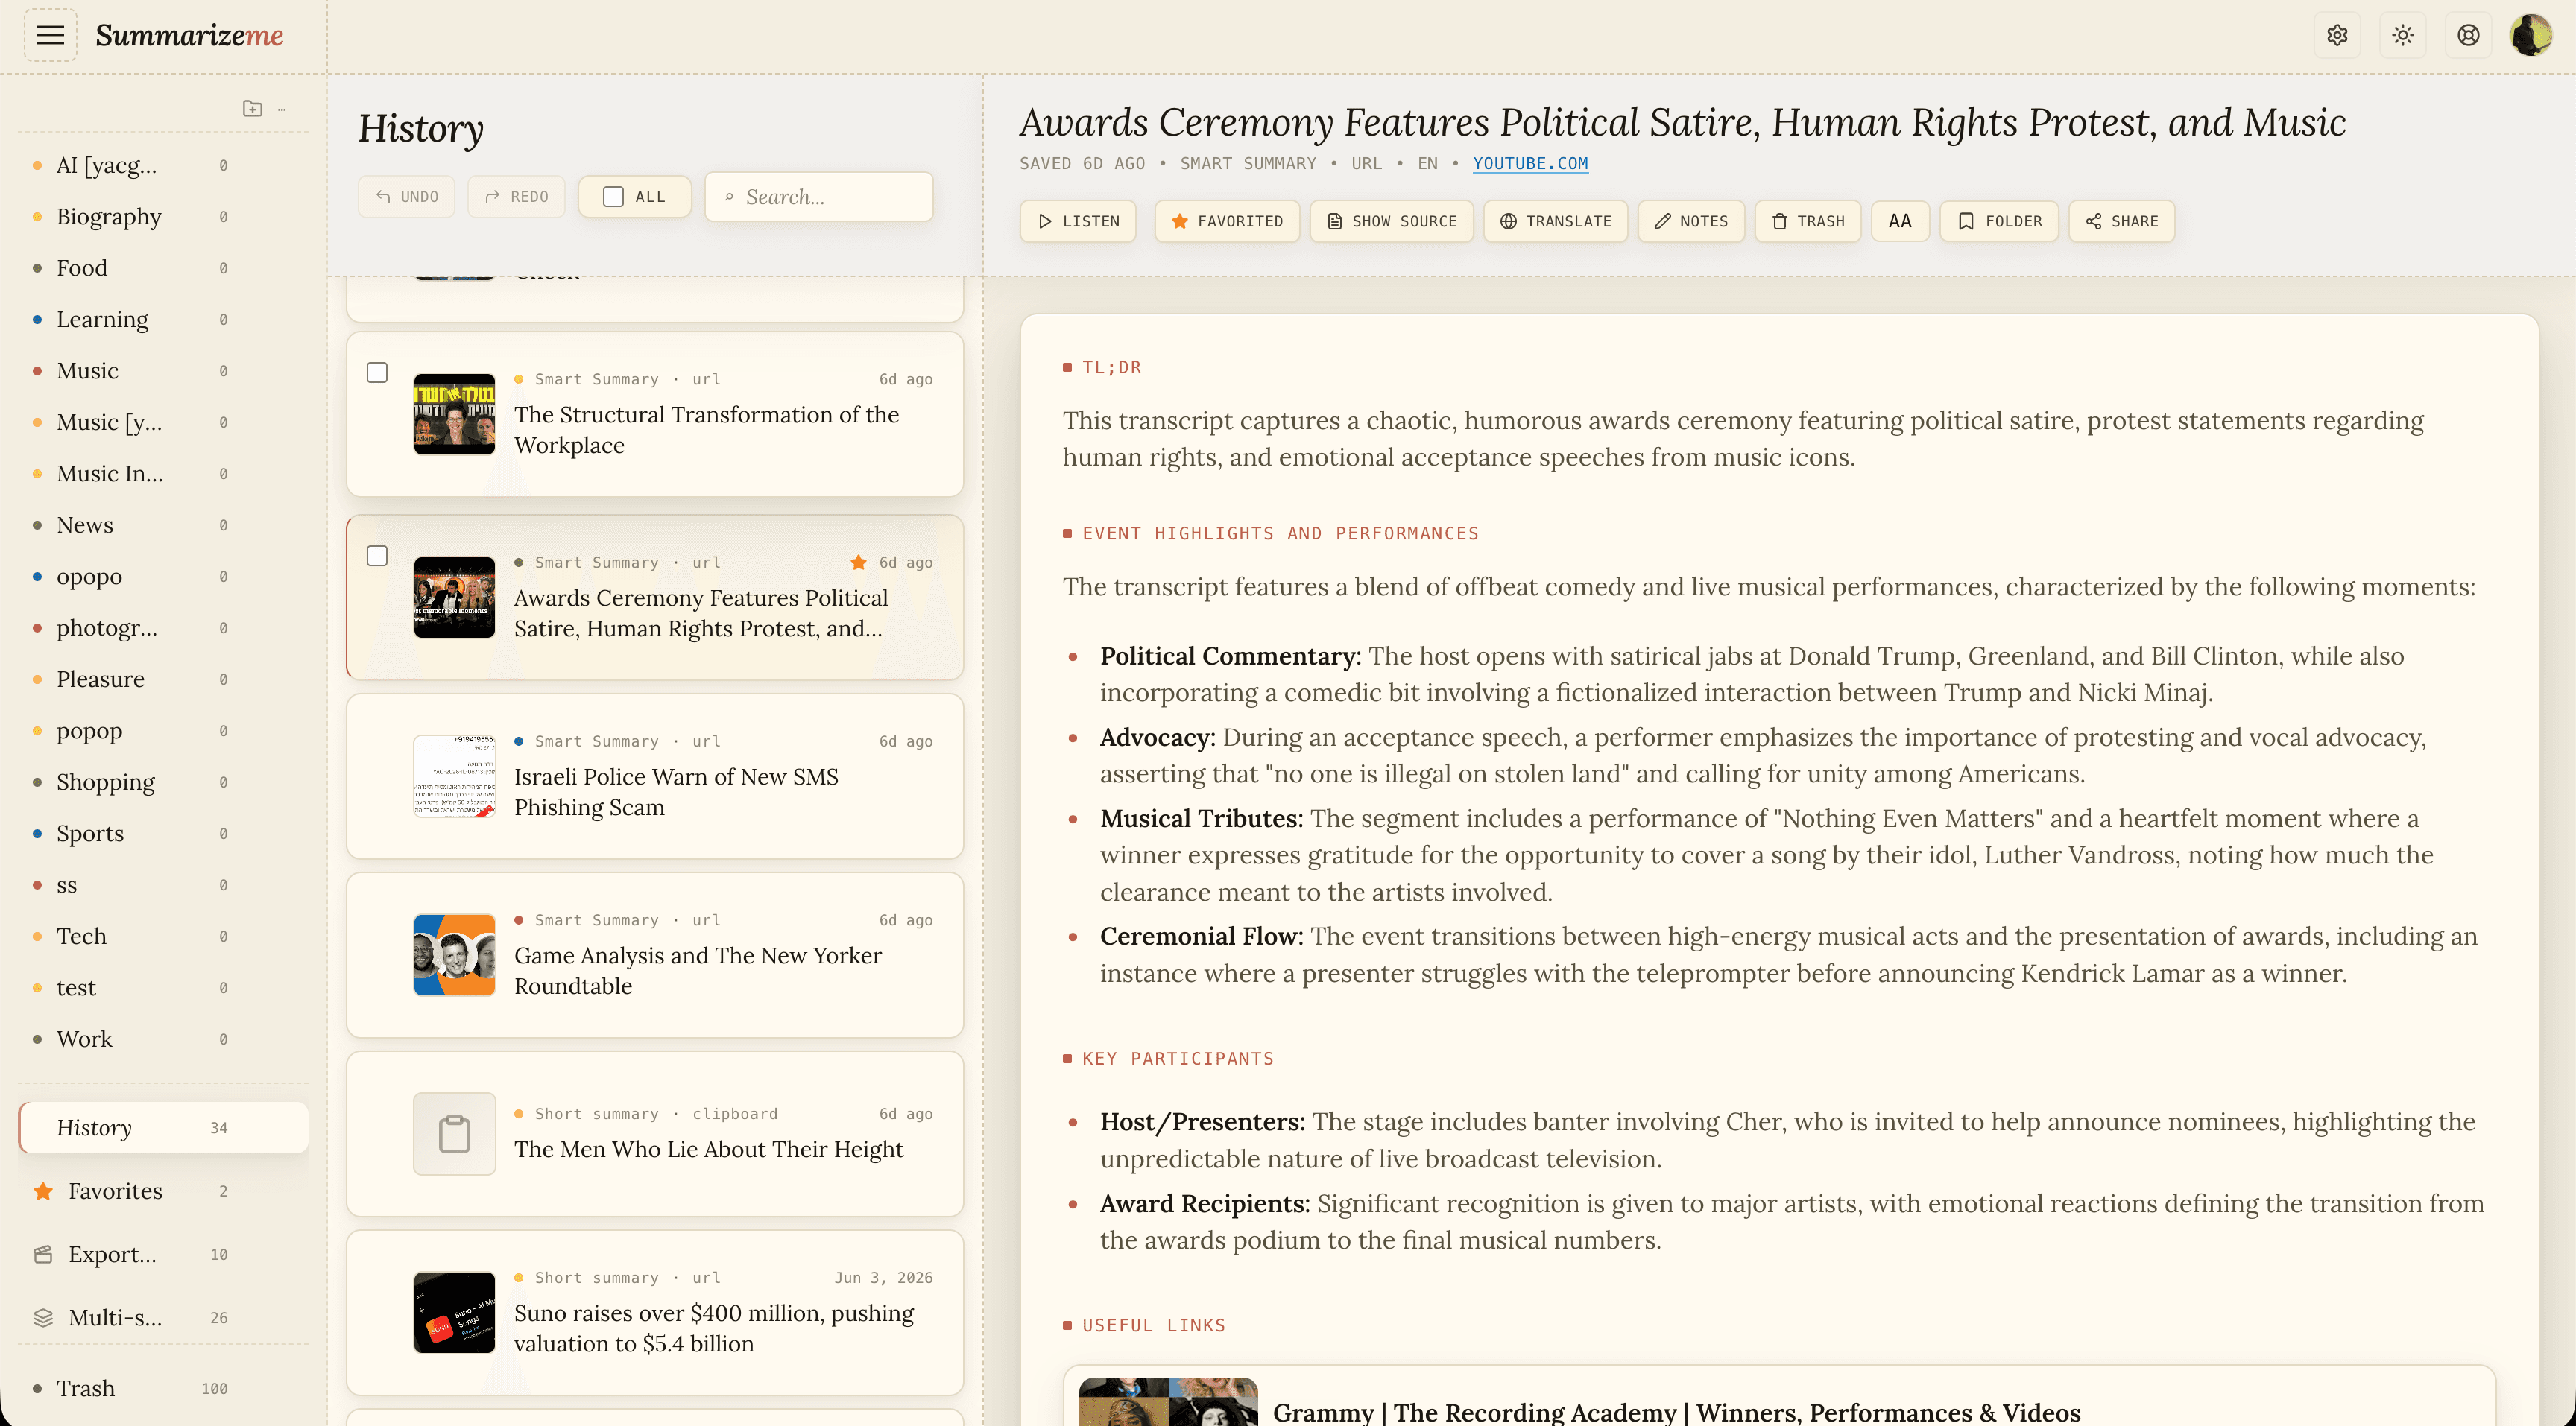This screenshot has height=1426, width=2576.
Task: Open the hamburger menu
Action: [x=50, y=36]
